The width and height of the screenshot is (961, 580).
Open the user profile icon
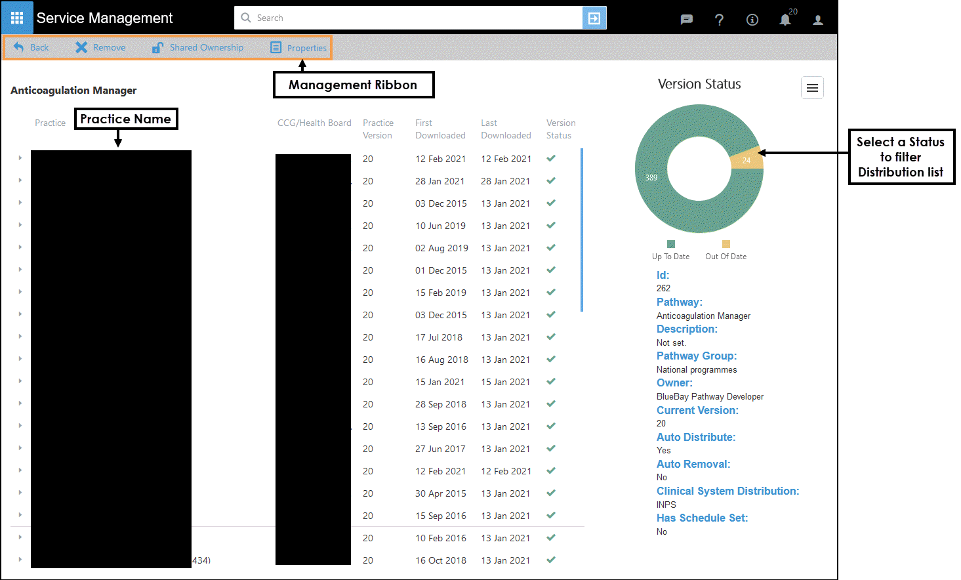click(x=818, y=20)
